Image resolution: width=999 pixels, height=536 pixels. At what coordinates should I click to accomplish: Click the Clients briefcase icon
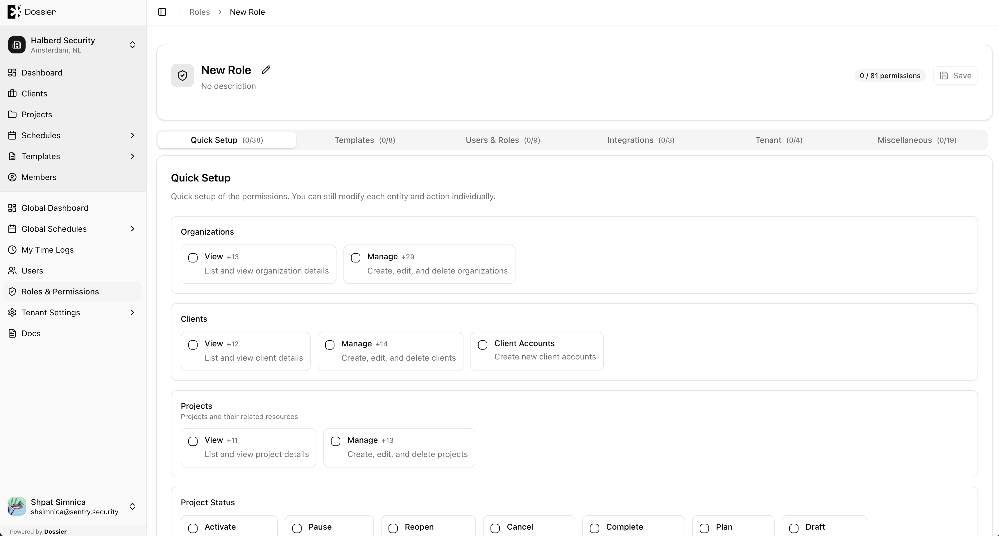(12, 93)
